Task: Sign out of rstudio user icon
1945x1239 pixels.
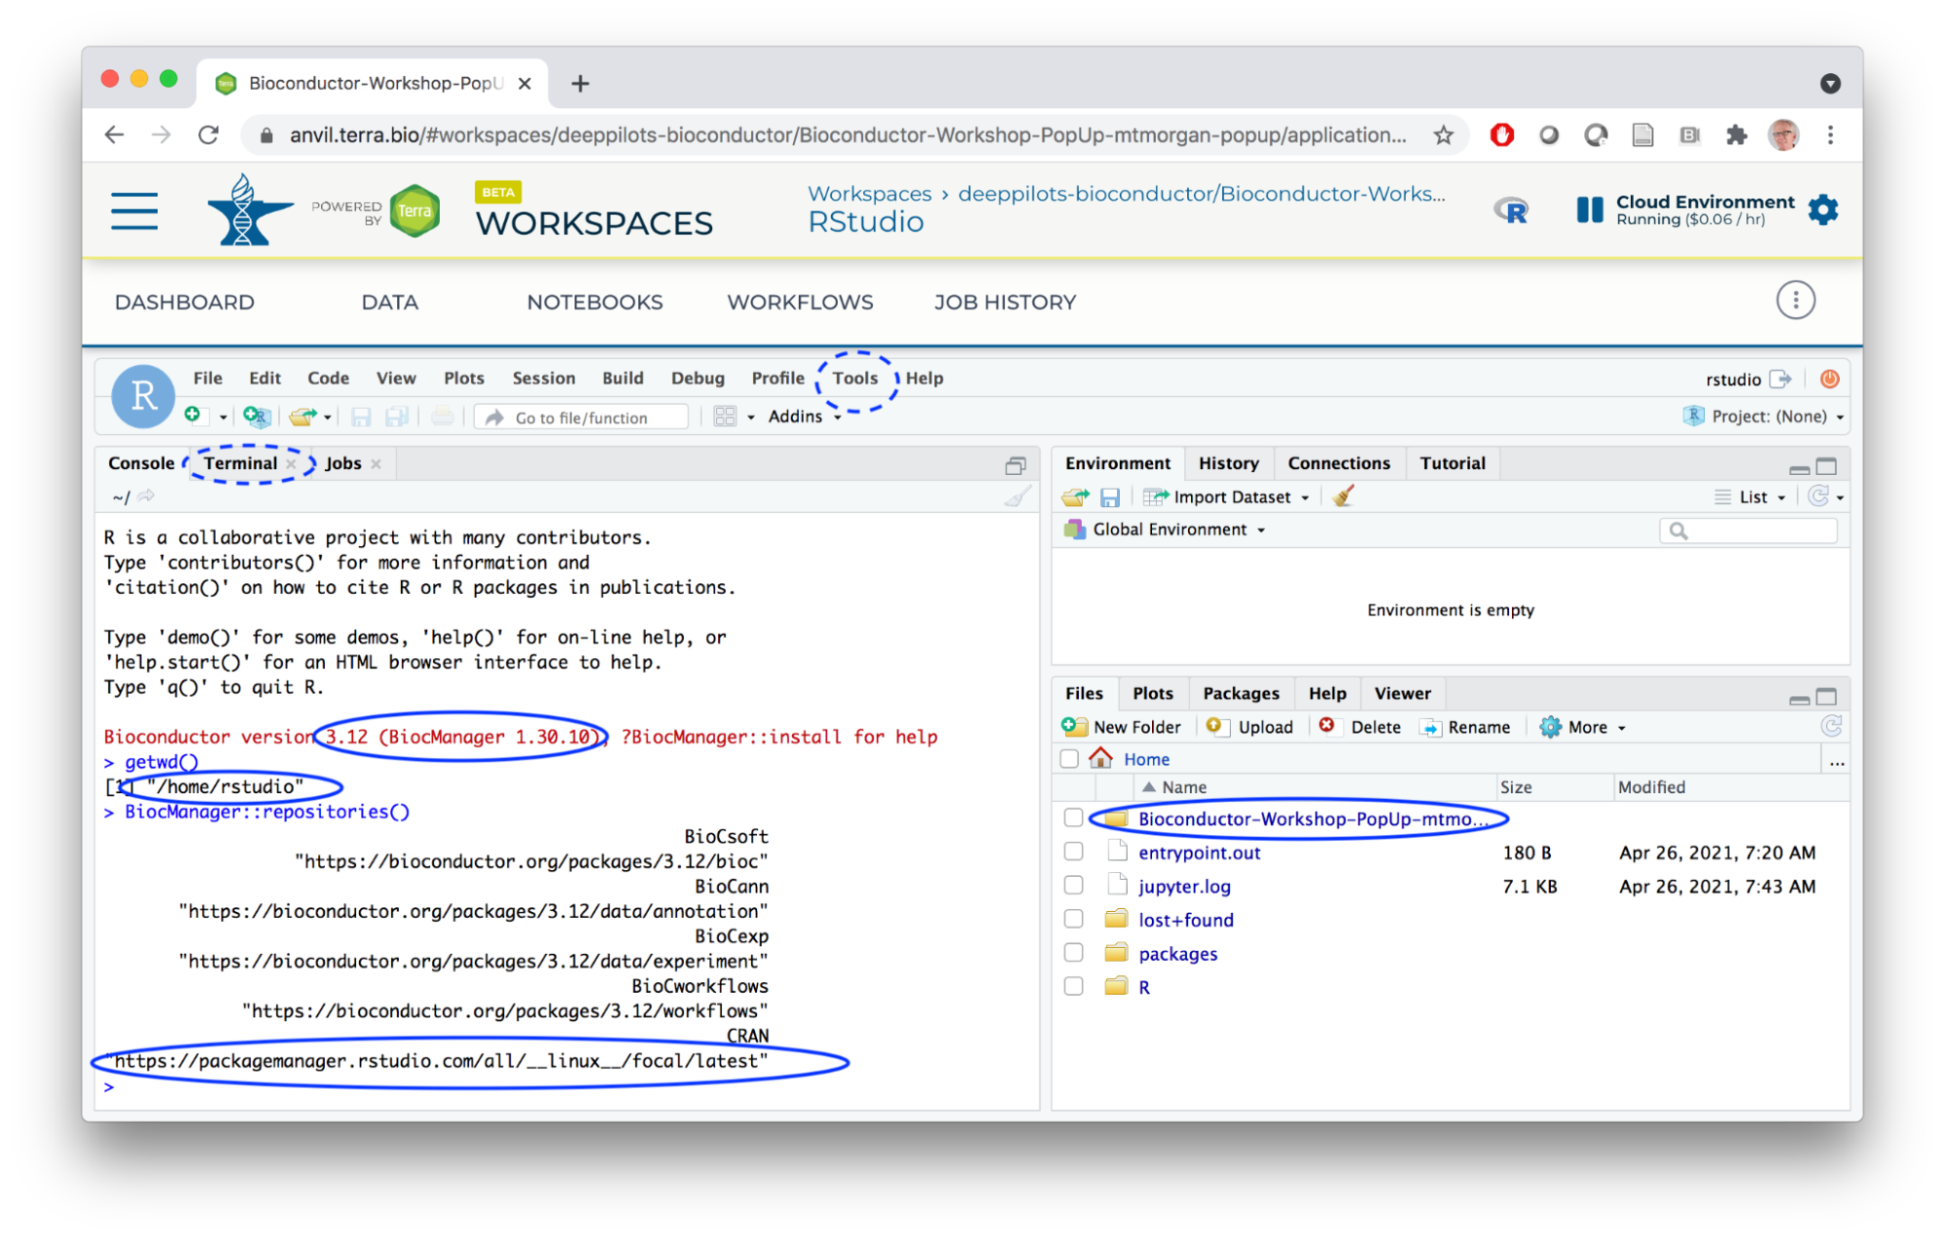Action: click(x=1781, y=379)
